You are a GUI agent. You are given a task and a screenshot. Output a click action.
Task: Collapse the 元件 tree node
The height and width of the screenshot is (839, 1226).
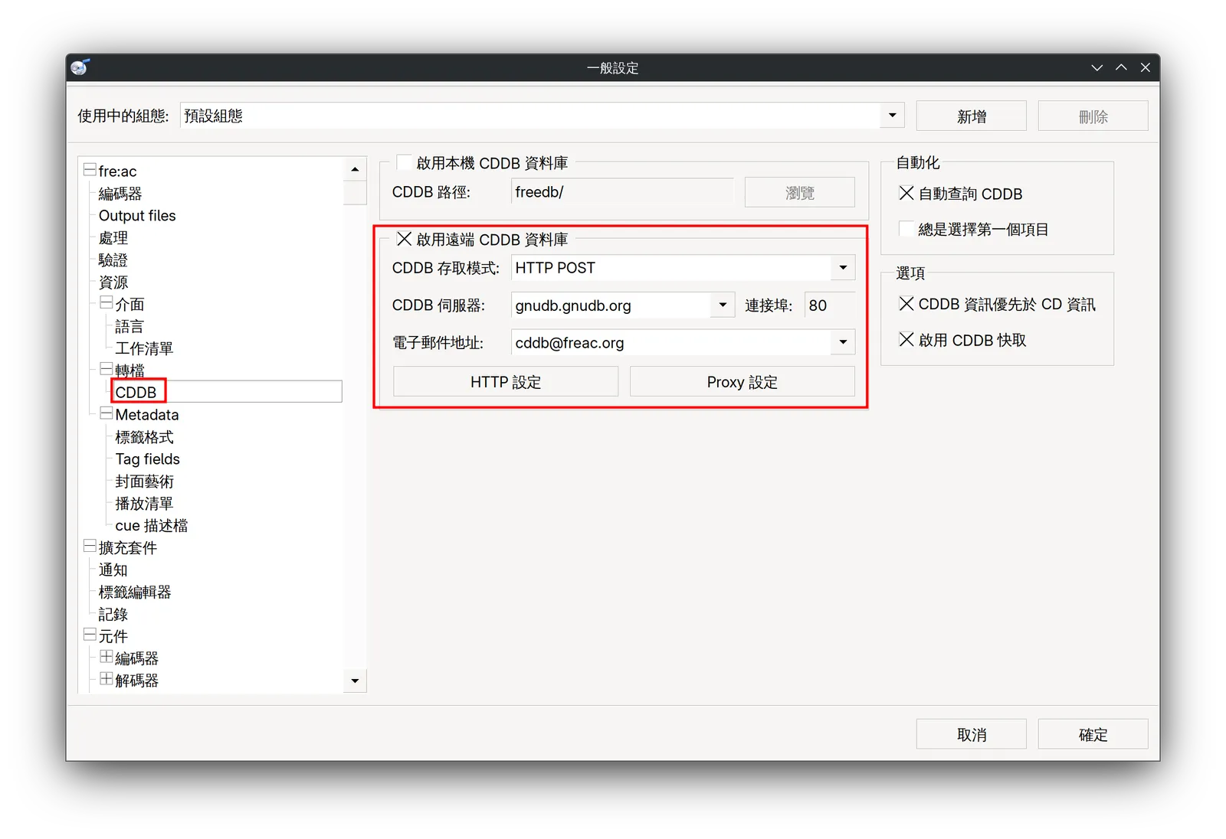click(90, 635)
